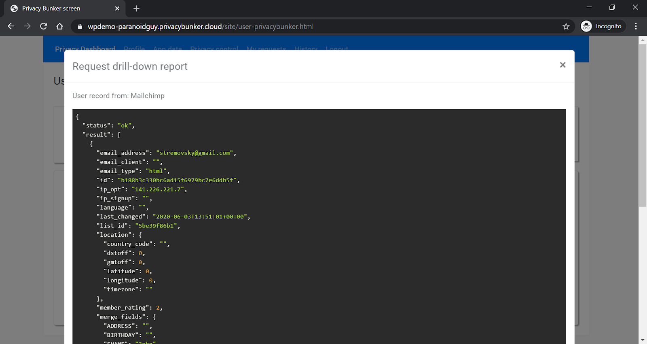Go to the browser home page

point(59,26)
